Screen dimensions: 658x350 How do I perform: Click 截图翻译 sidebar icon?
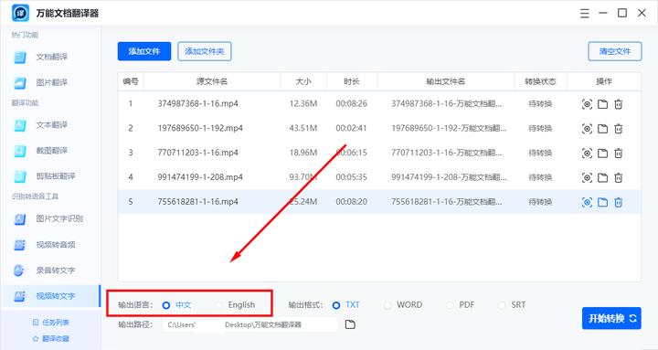click(20, 151)
